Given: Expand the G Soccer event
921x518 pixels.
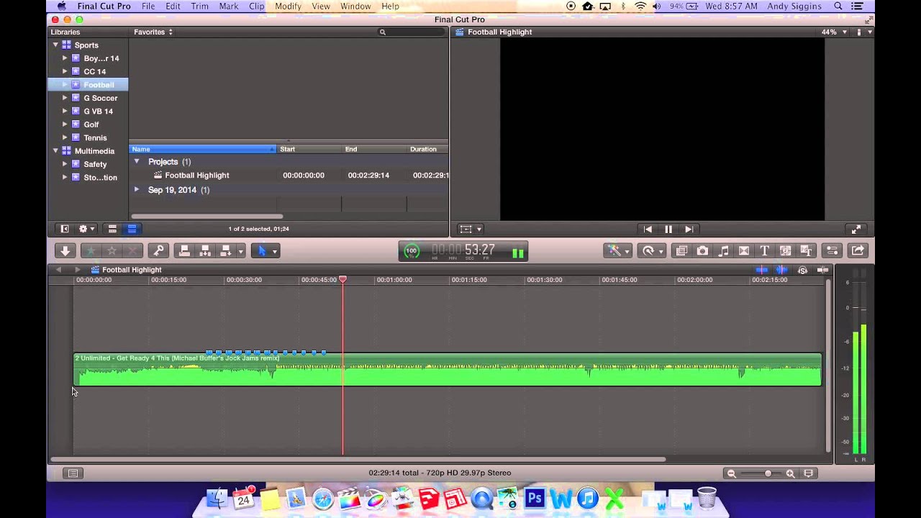Looking at the screenshot, I should 65,98.
